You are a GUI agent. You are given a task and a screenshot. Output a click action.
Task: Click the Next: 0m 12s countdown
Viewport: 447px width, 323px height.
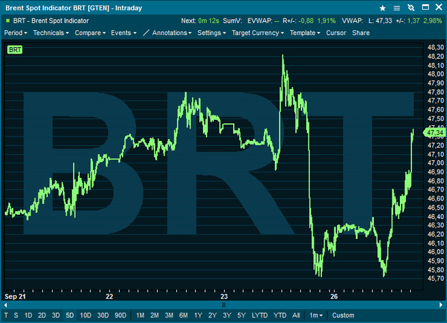pos(200,21)
